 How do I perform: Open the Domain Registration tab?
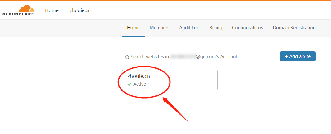pos(294,28)
